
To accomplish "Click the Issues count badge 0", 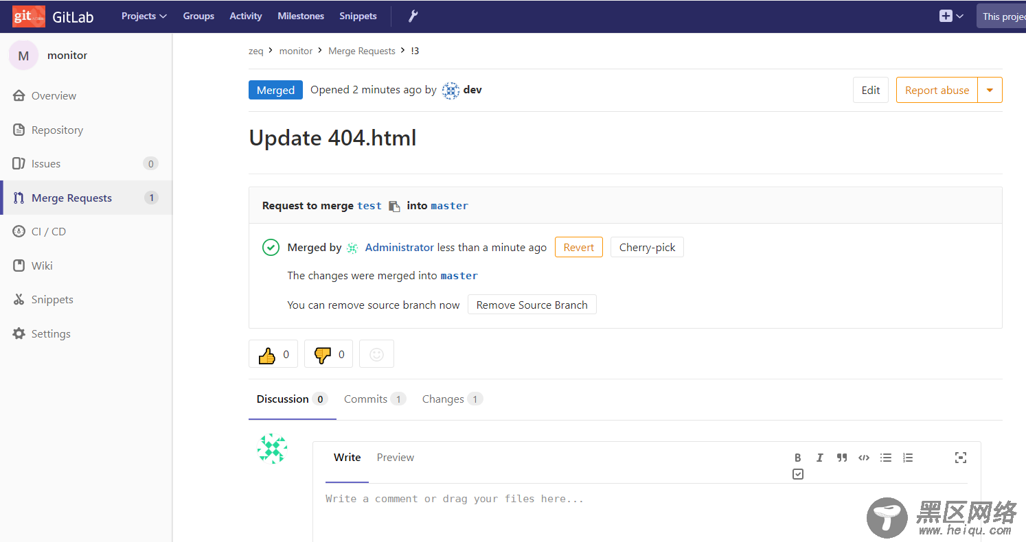I will (150, 163).
